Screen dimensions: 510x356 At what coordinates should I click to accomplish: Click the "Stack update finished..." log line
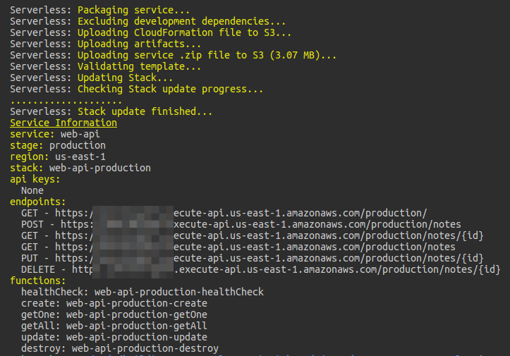pos(145,111)
